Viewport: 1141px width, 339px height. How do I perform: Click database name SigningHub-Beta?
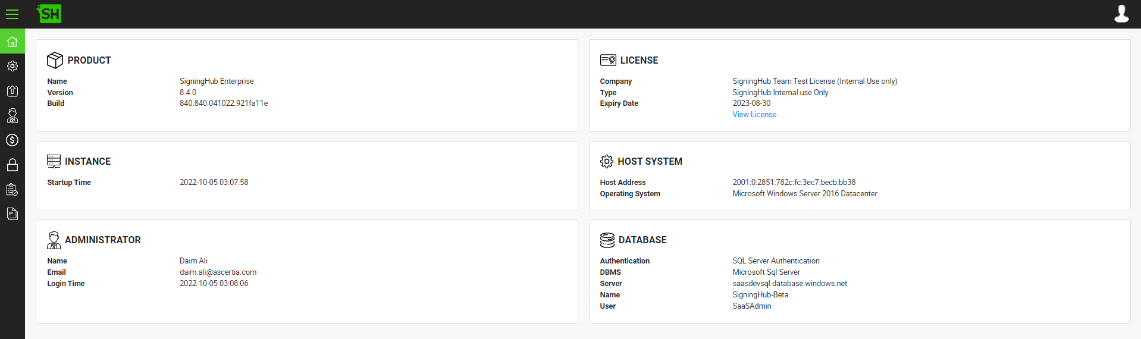tap(760, 295)
